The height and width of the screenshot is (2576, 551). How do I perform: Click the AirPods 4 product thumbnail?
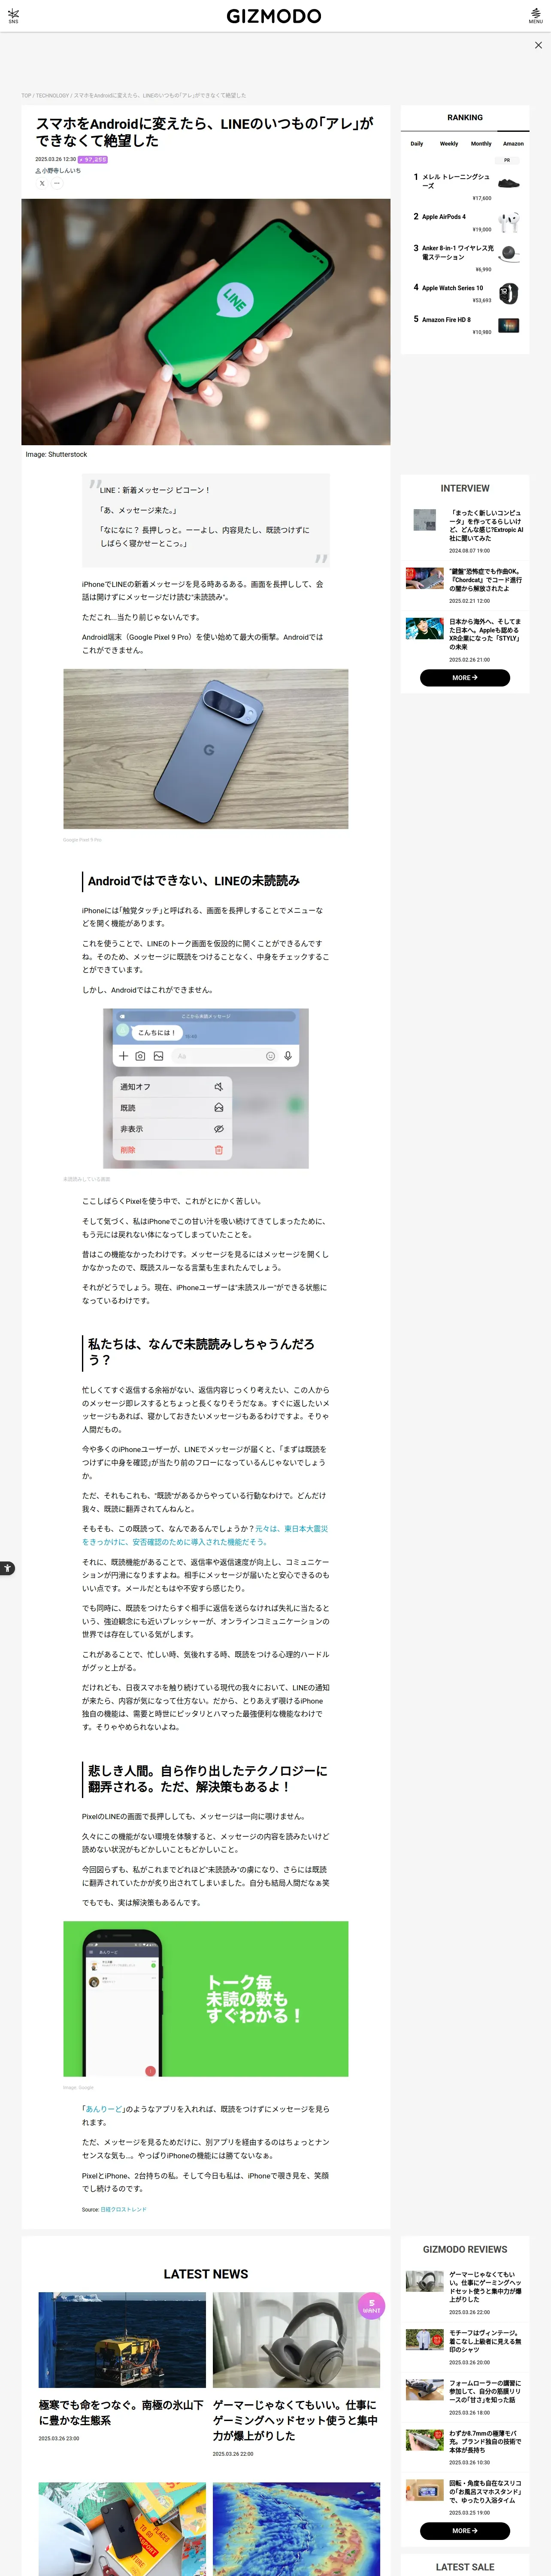click(x=509, y=221)
